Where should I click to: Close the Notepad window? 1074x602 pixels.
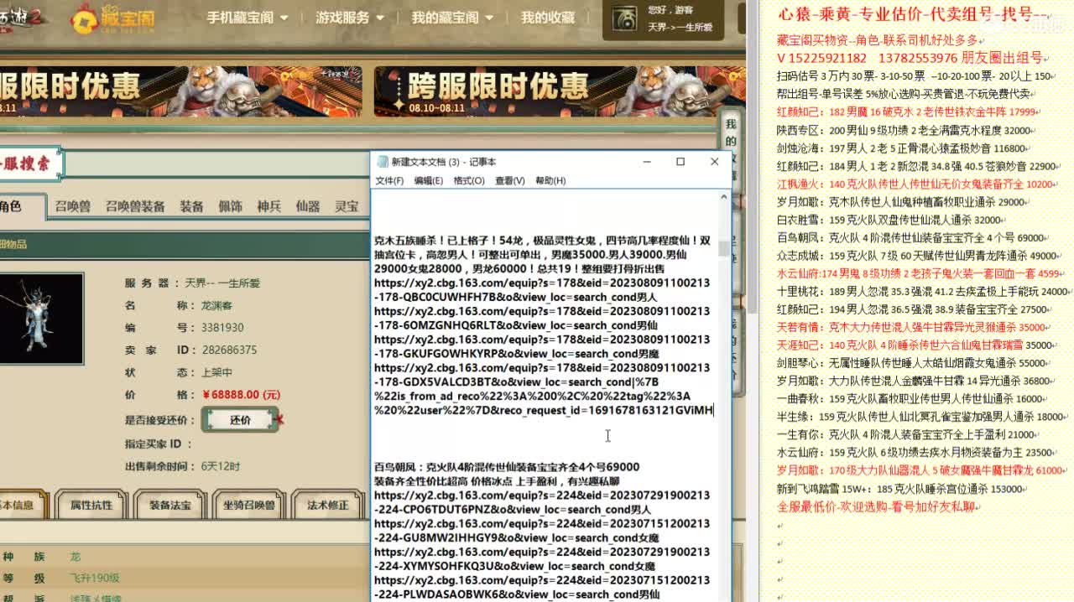pos(714,162)
